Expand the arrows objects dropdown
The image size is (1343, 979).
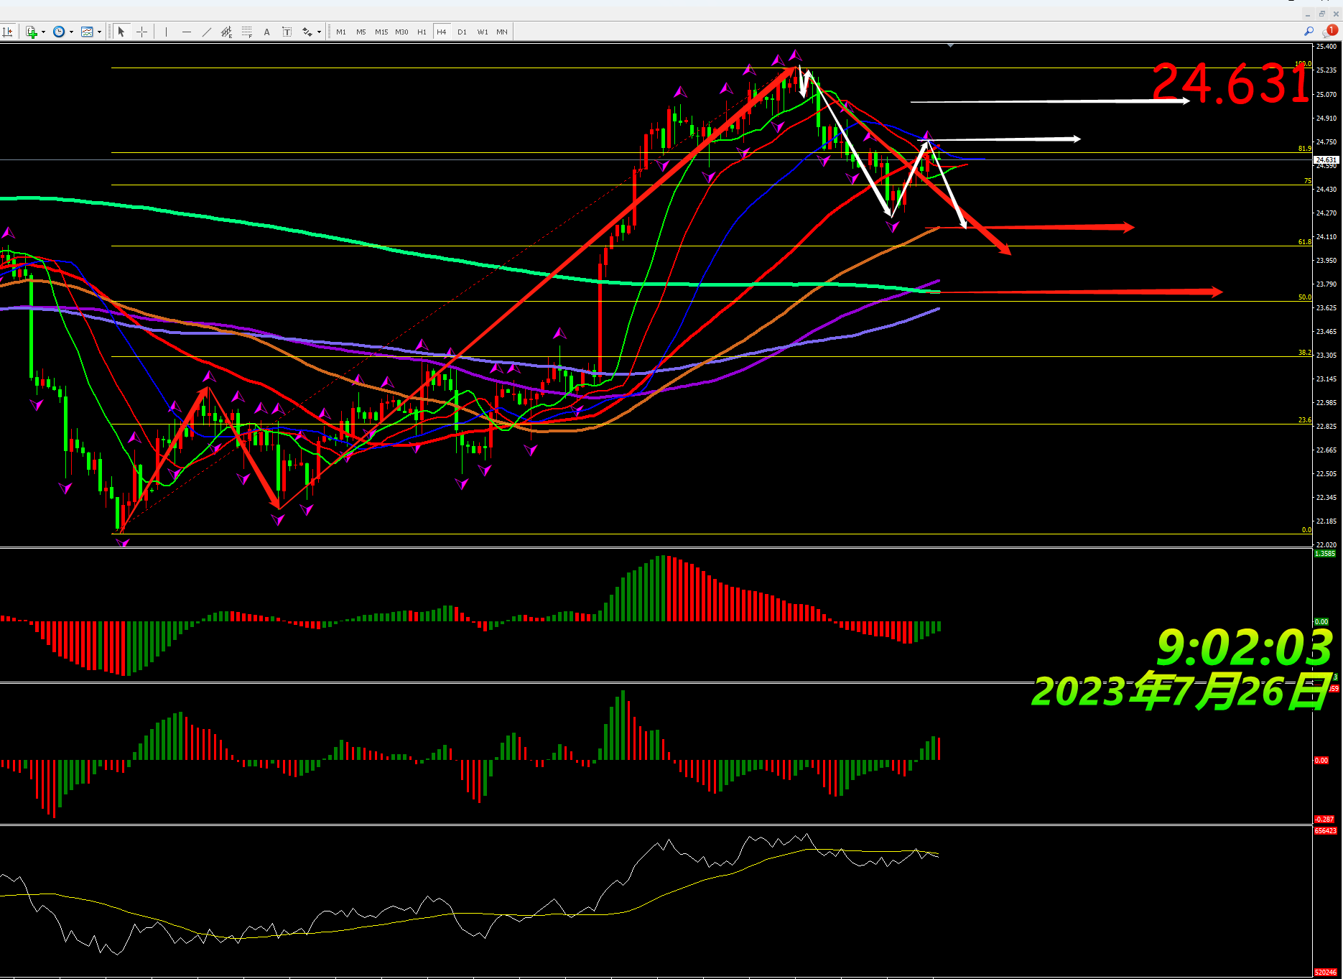tap(319, 32)
